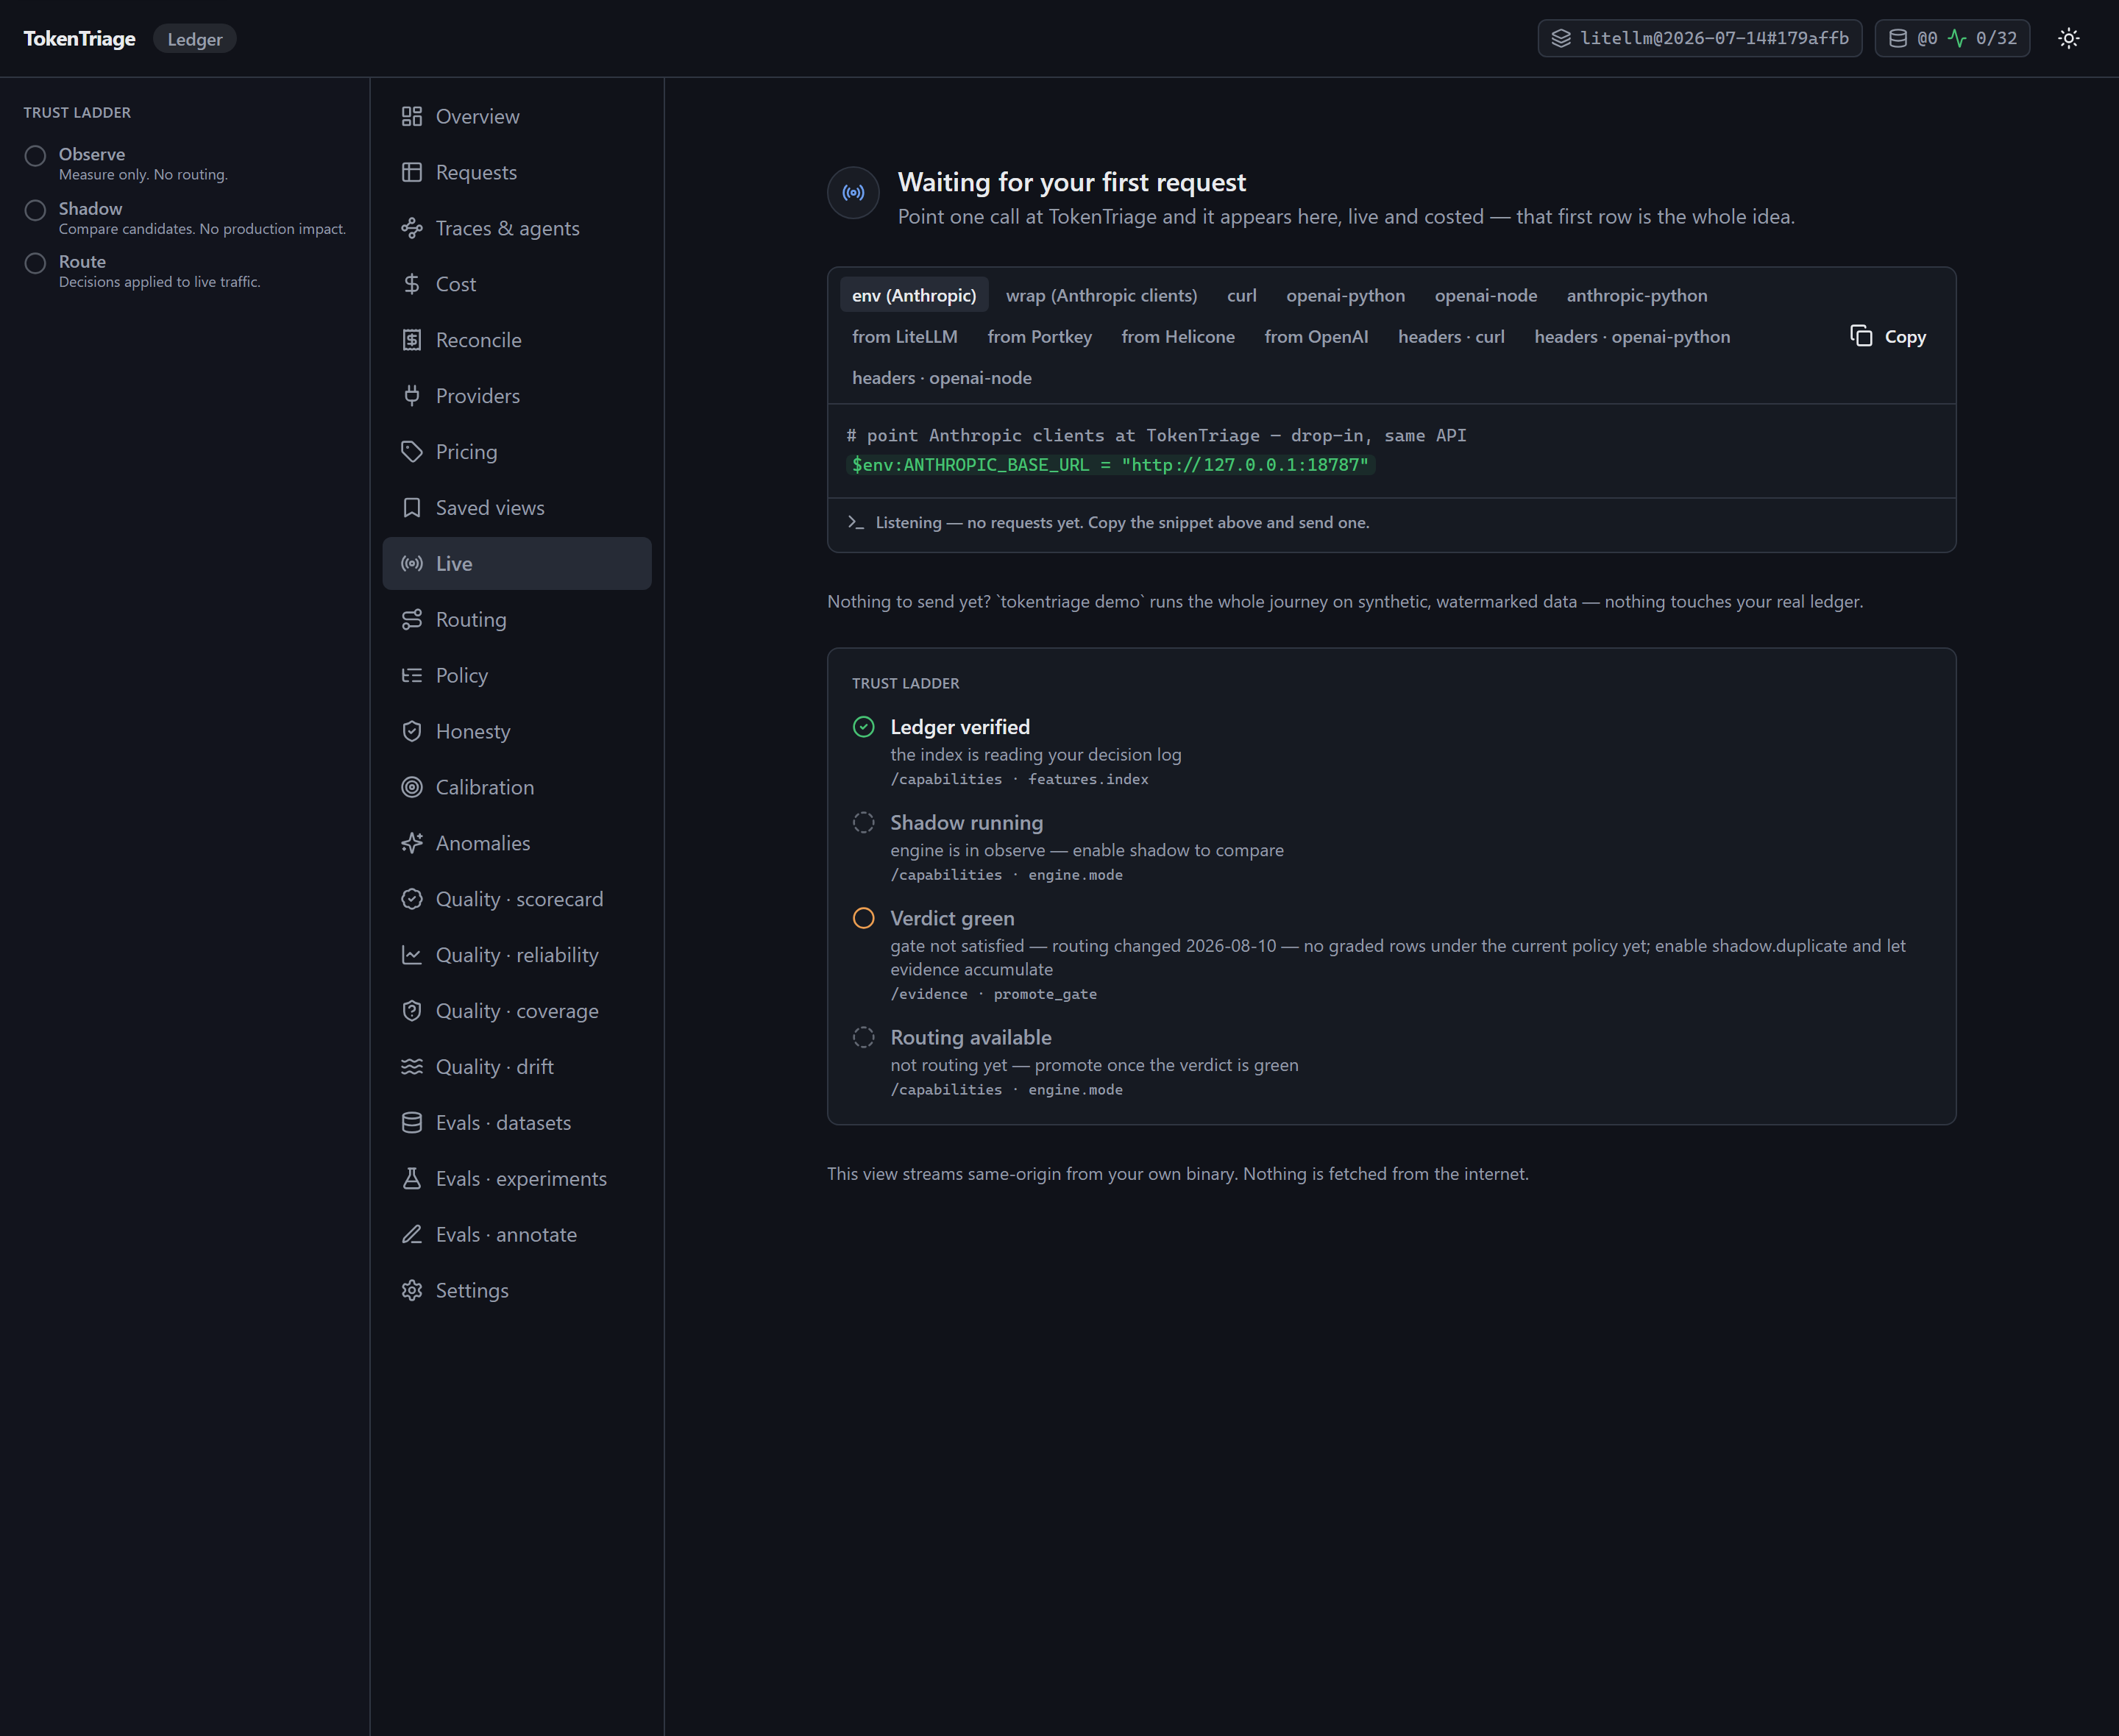Image resolution: width=2119 pixels, height=1736 pixels.
Task: Switch to env (Anthropic) snippet tab
Action: coord(914,296)
